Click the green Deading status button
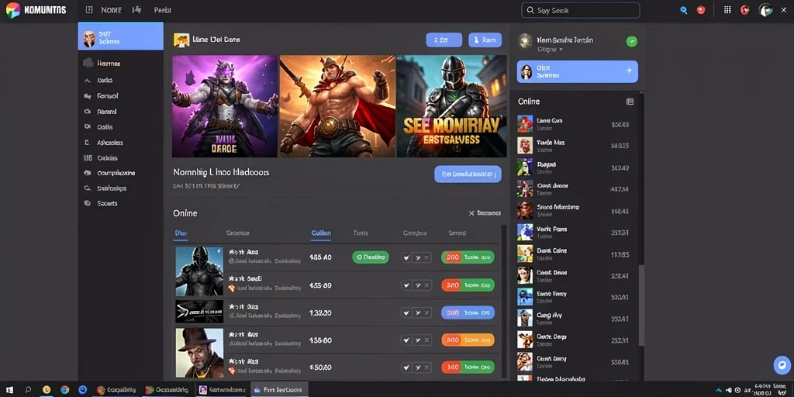Image resolution: width=794 pixels, height=397 pixels. pyautogui.click(x=371, y=257)
